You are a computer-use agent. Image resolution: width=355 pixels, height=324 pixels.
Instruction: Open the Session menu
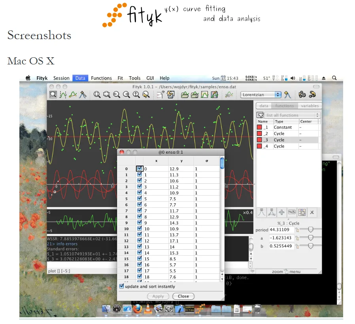pyautogui.click(x=61, y=78)
